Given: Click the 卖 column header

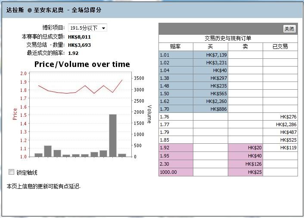Looking at the screenshot, I should coord(245,46).
